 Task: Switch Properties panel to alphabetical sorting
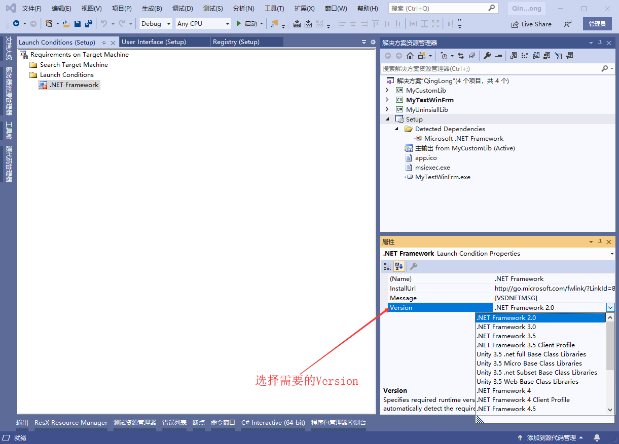[x=399, y=266]
